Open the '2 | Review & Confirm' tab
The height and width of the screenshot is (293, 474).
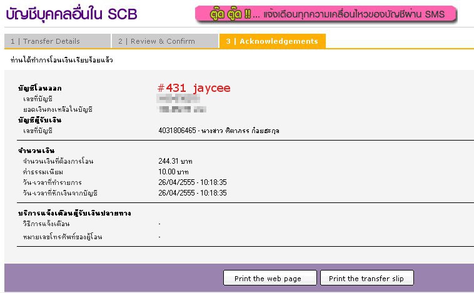tap(165, 41)
